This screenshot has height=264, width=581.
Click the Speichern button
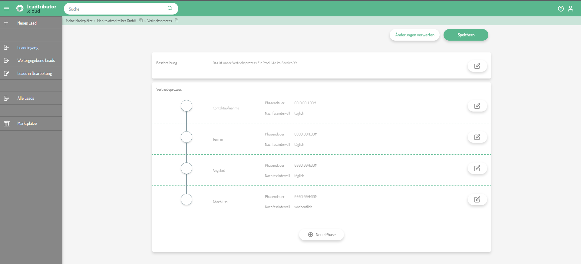click(x=466, y=35)
